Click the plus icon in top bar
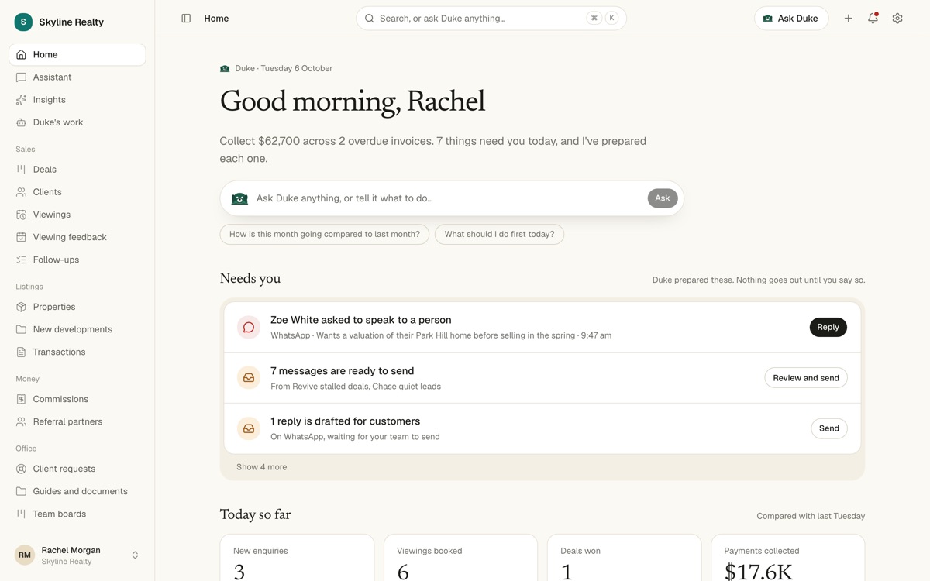 click(x=848, y=19)
